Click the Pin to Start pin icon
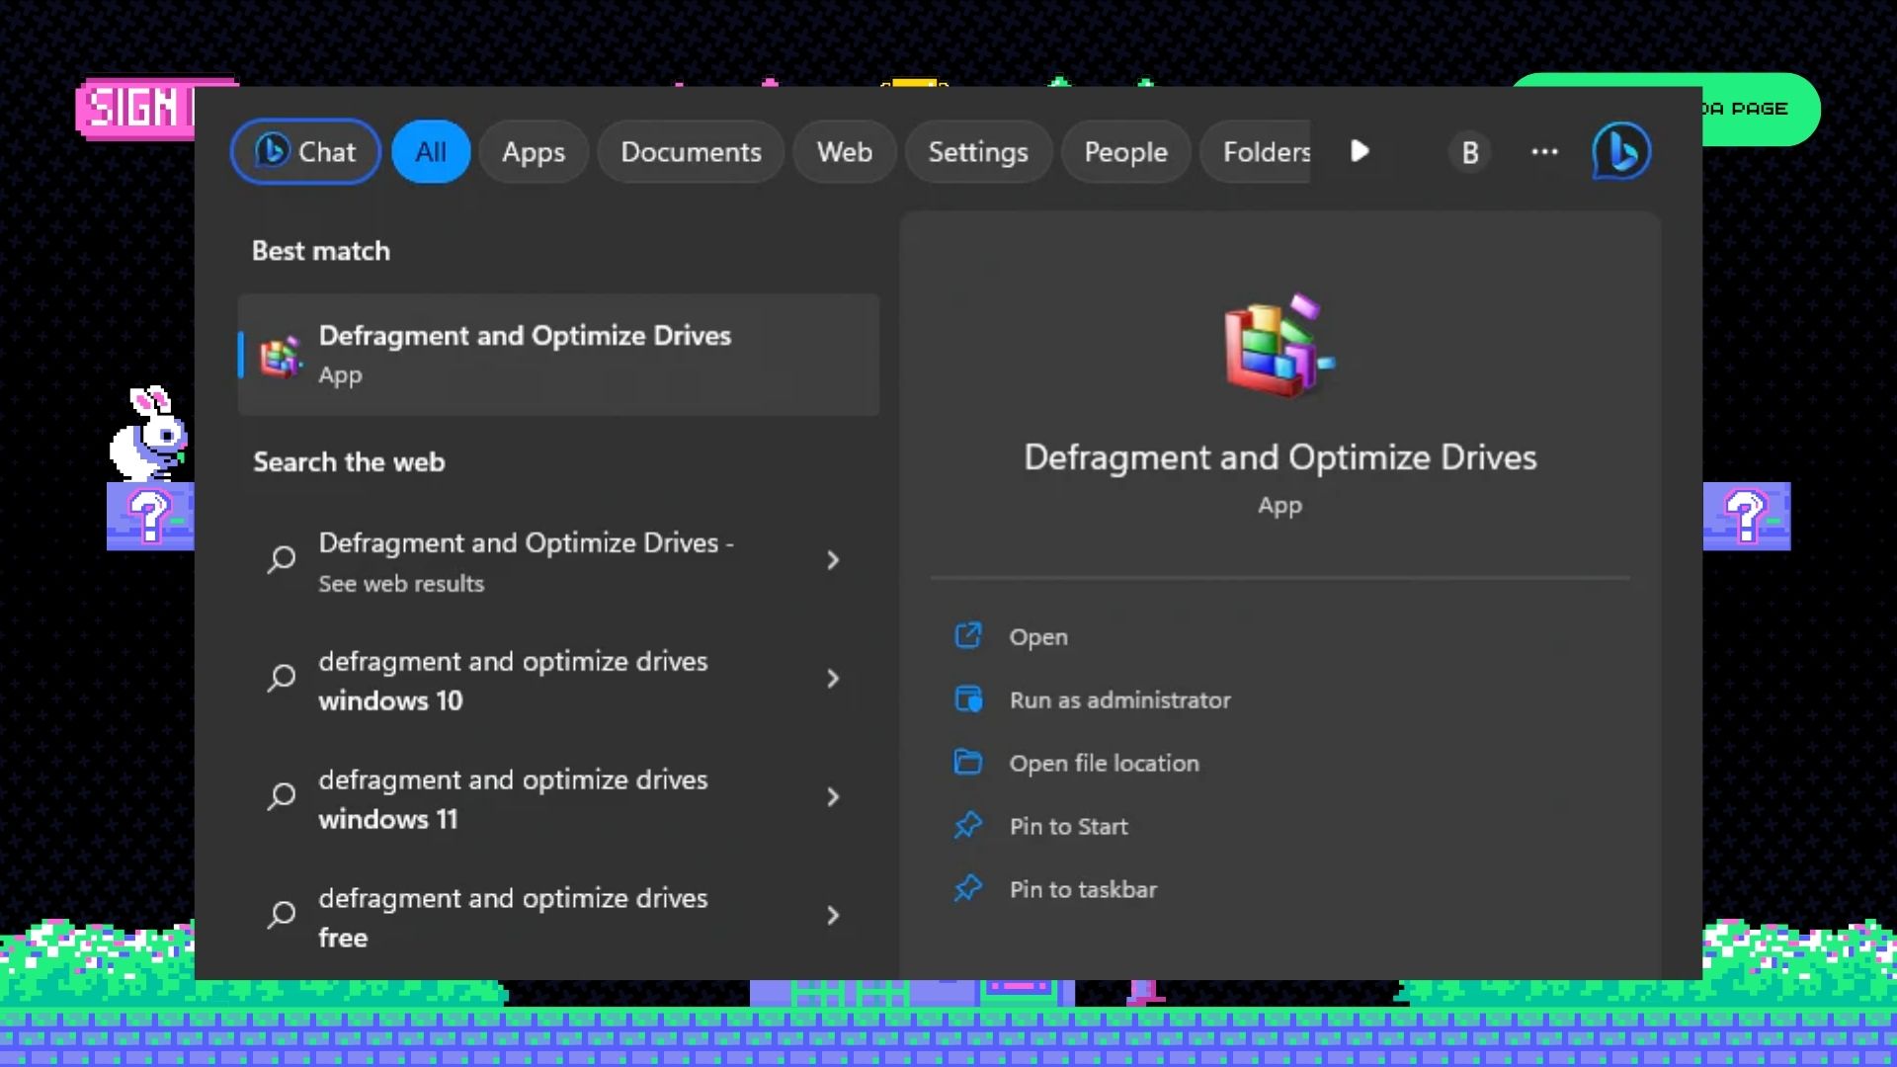The width and height of the screenshot is (1897, 1067). [x=968, y=825]
